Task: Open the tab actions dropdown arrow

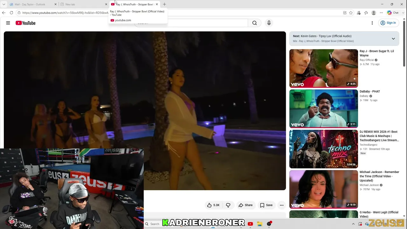Action: 4,4
